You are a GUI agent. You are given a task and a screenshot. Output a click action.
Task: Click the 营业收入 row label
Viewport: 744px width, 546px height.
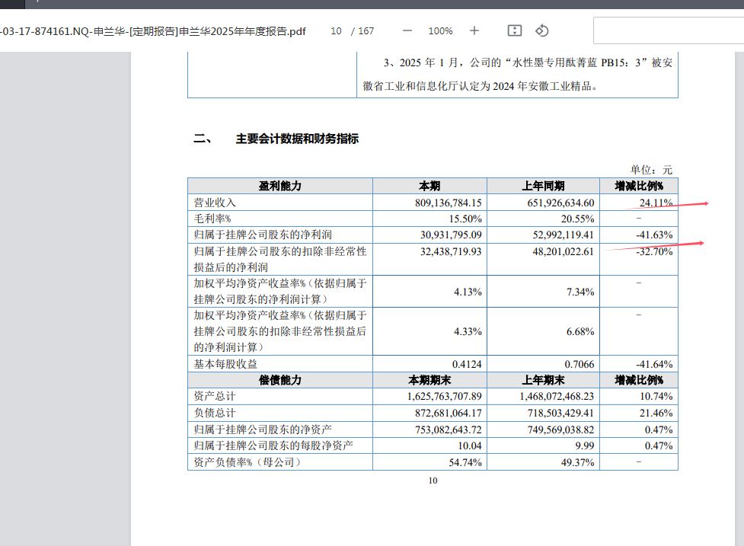[x=215, y=203]
